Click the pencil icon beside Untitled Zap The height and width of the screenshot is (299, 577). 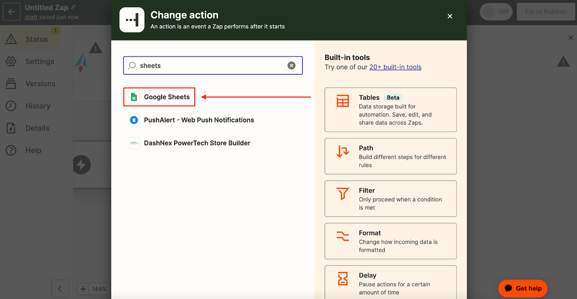(74, 7)
